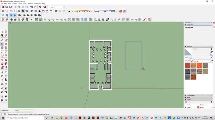Screen dimensions: 215x120
Task: Click the Save floppy disk icon
Action: (10, 7)
